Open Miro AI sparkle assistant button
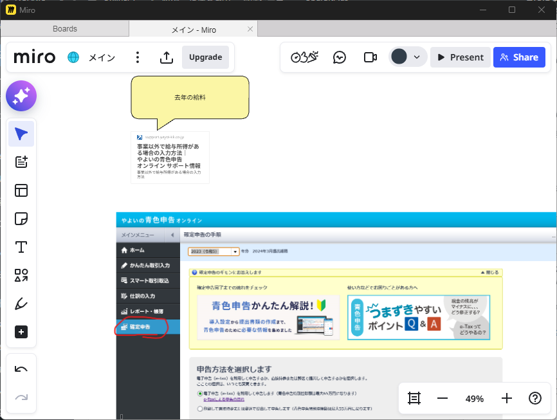This screenshot has width=557, height=420. click(x=21, y=96)
